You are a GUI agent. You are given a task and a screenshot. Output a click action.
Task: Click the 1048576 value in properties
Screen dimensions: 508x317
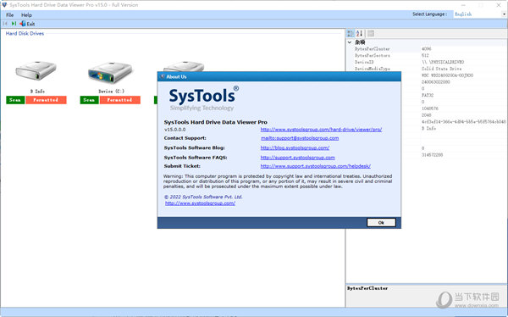430,108
